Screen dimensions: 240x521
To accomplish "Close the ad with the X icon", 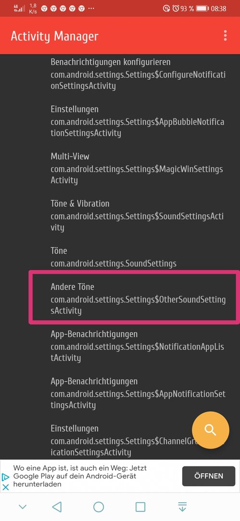I will pyautogui.click(x=6, y=487).
